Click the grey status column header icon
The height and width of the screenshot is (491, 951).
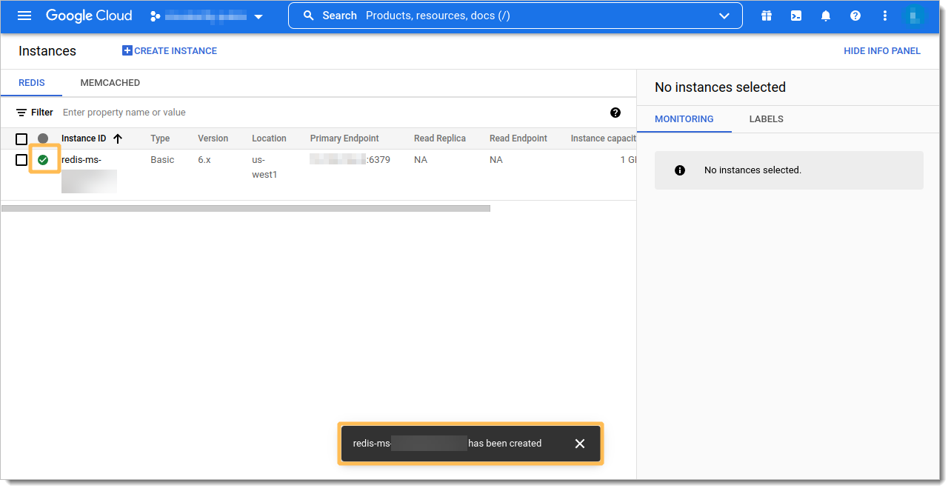pos(43,138)
